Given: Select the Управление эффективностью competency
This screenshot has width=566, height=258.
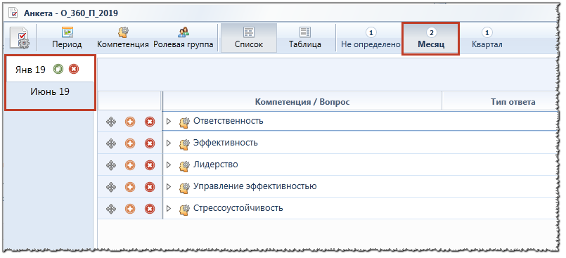Looking at the screenshot, I should (255, 186).
